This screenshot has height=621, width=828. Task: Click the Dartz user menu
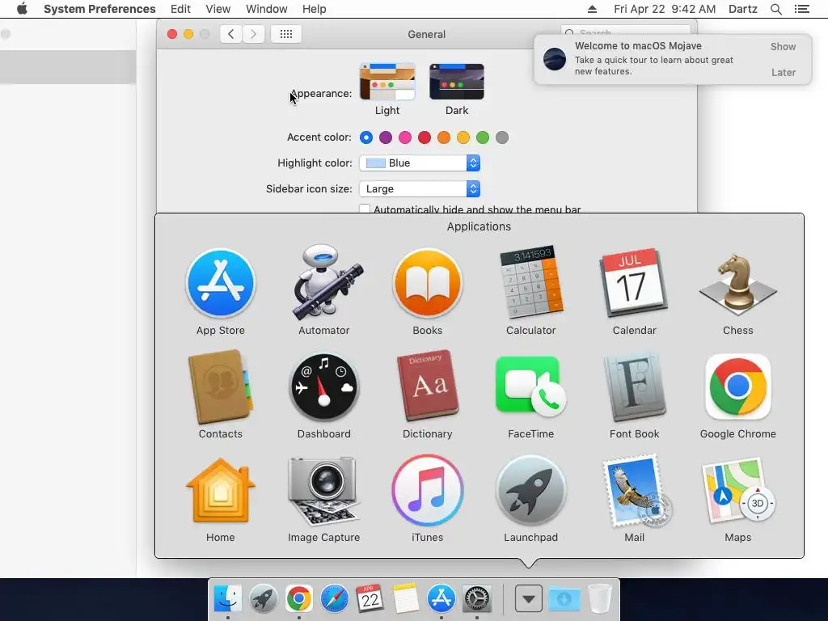742,9
